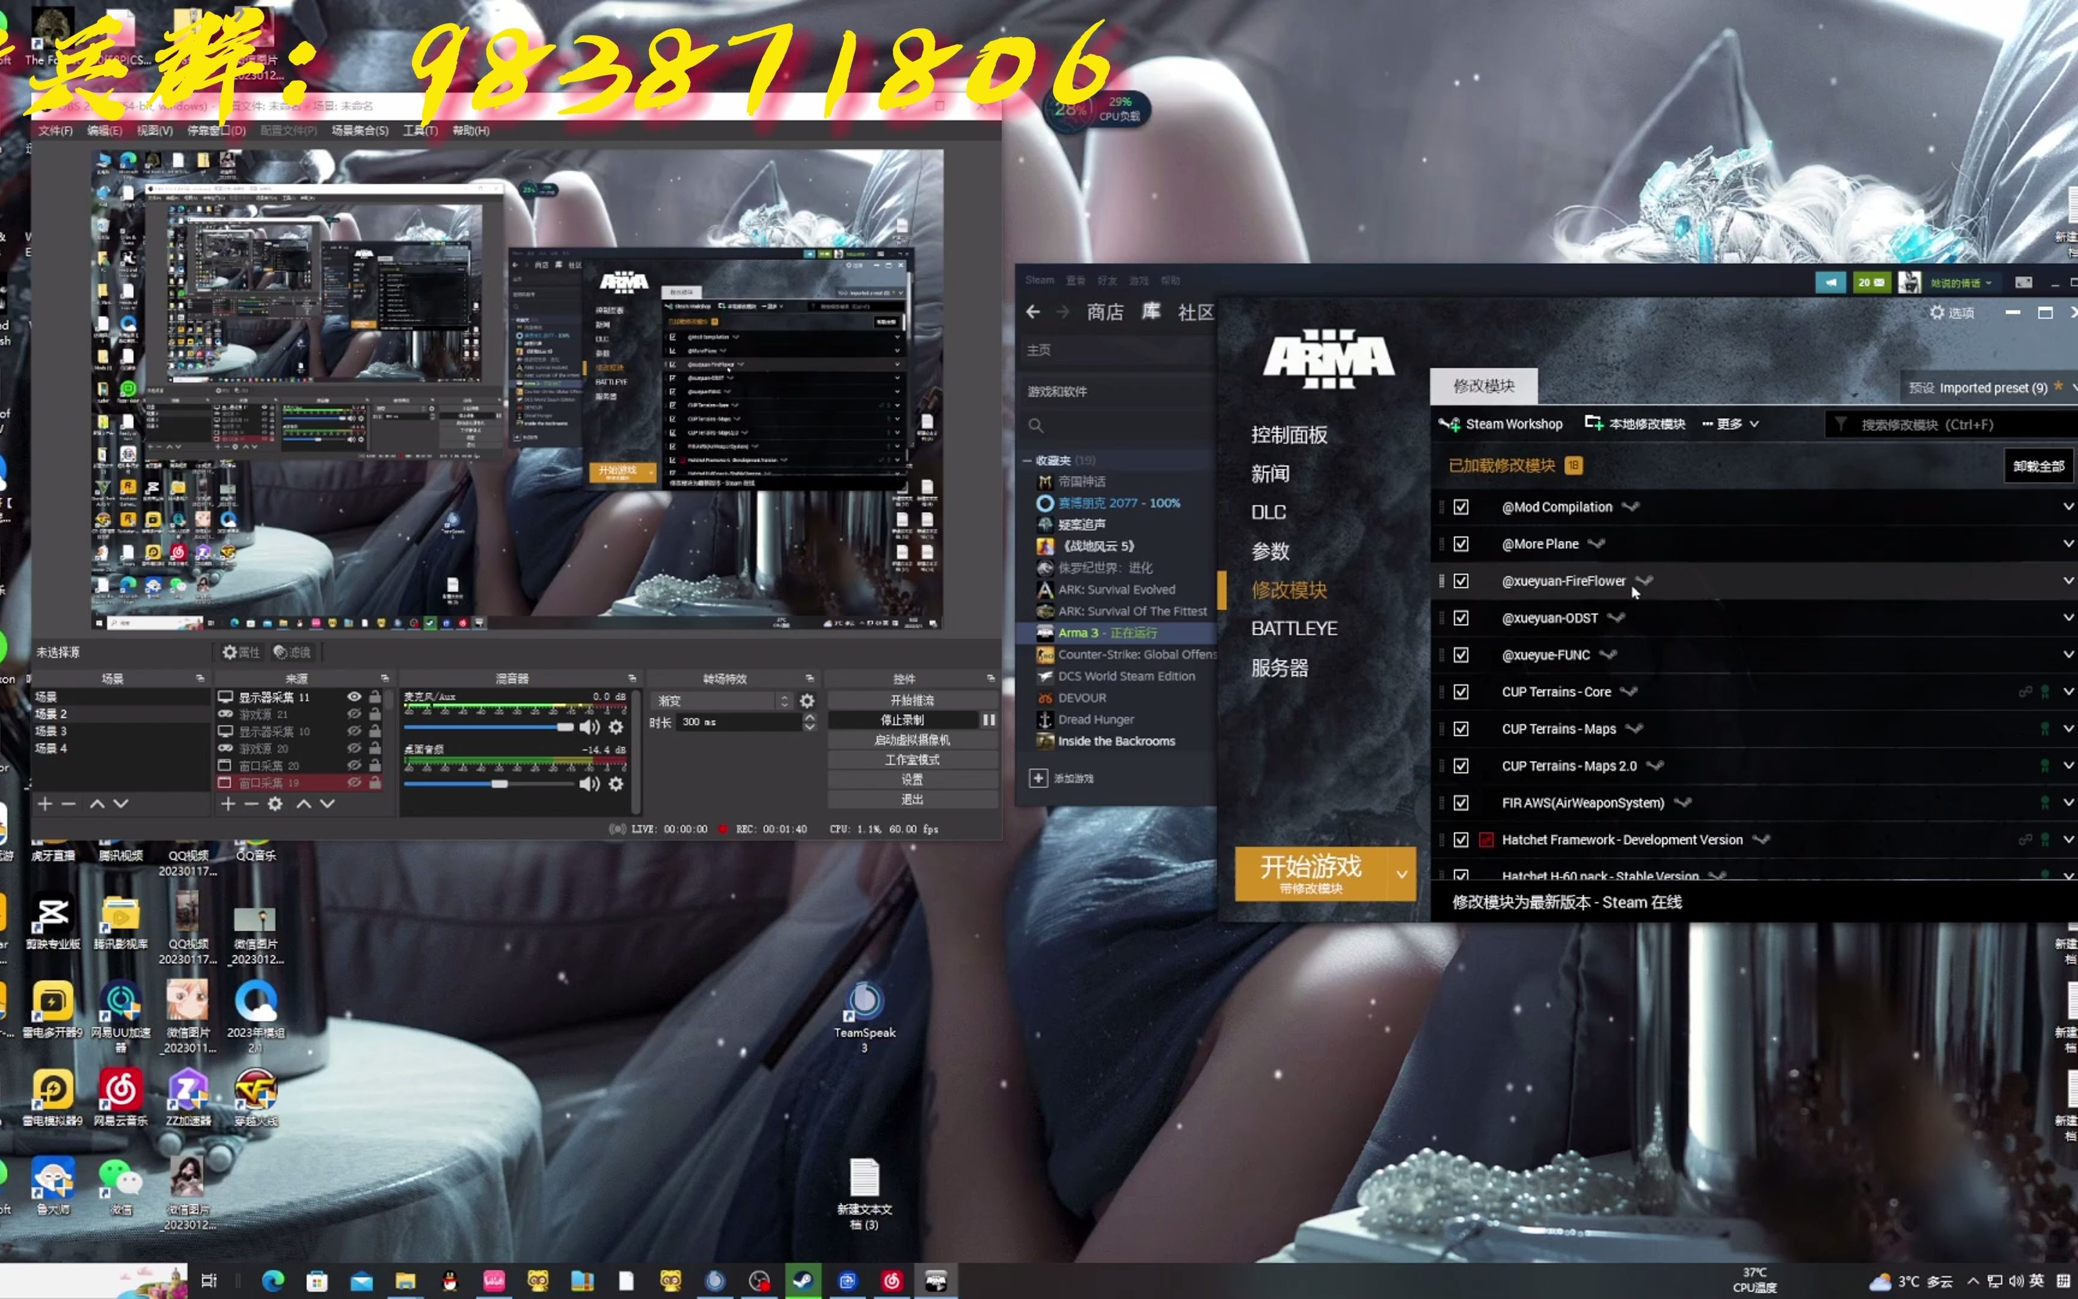The image size is (2078, 1299).
Task: Open Steam inbox with 20 messages
Action: tap(1871, 282)
